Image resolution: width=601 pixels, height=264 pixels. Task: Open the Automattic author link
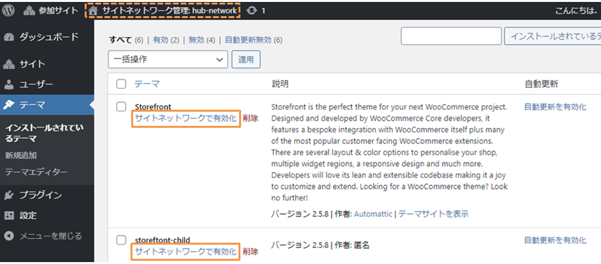click(x=373, y=214)
